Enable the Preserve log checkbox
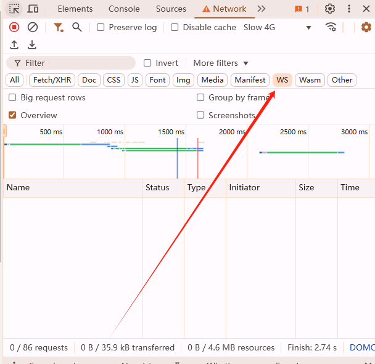This screenshot has height=364, width=375. tap(101, 27)
